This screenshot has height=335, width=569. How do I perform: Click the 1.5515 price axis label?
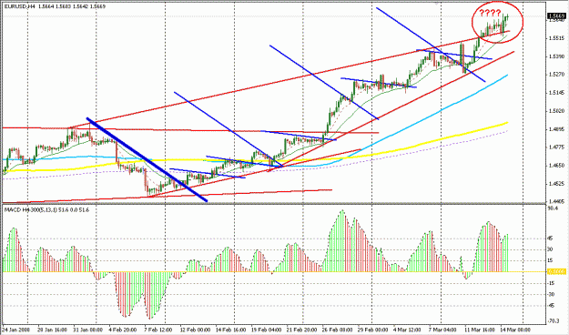tap(556, 38)
